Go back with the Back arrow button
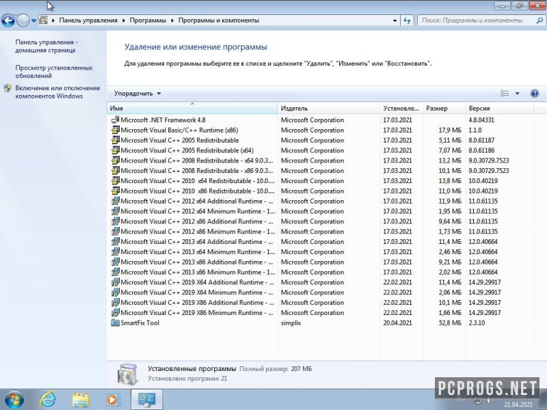547x410 pixels. click(x=8, y=20)
